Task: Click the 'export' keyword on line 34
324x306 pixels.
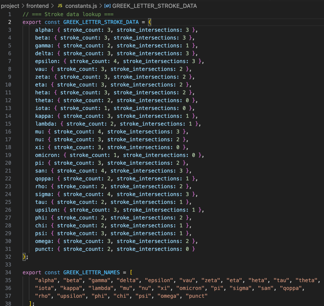Action: (32, 272)
